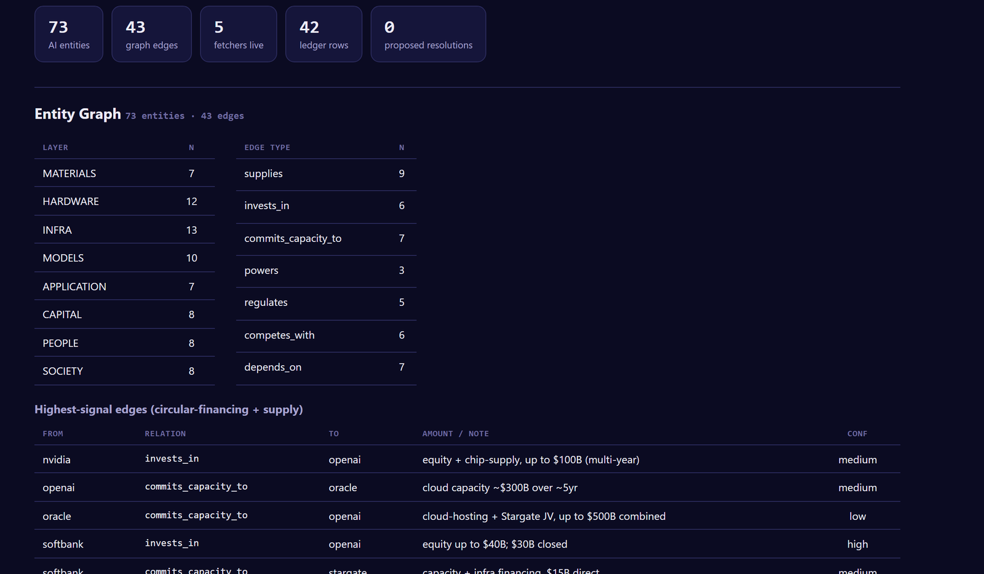Screen dimensions: 984x574
Task: Click the Entity Graph heading
Action: click(77, 114)
